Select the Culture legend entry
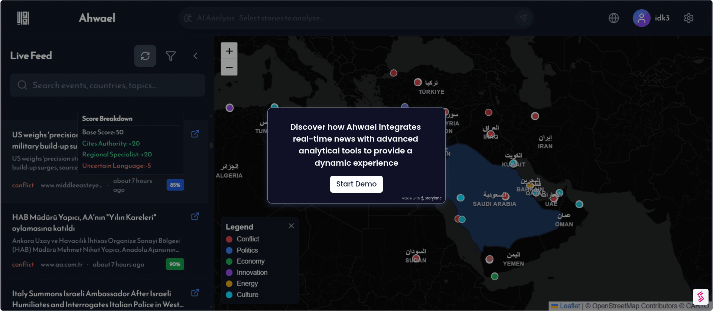713x311 pixels. [x=242, y=295]
